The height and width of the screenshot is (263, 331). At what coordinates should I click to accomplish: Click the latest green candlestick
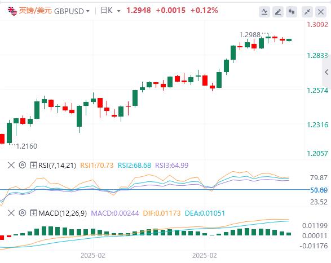[x=289, y=40]
